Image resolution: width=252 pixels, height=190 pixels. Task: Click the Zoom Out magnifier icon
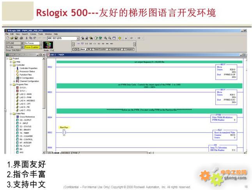110,38
